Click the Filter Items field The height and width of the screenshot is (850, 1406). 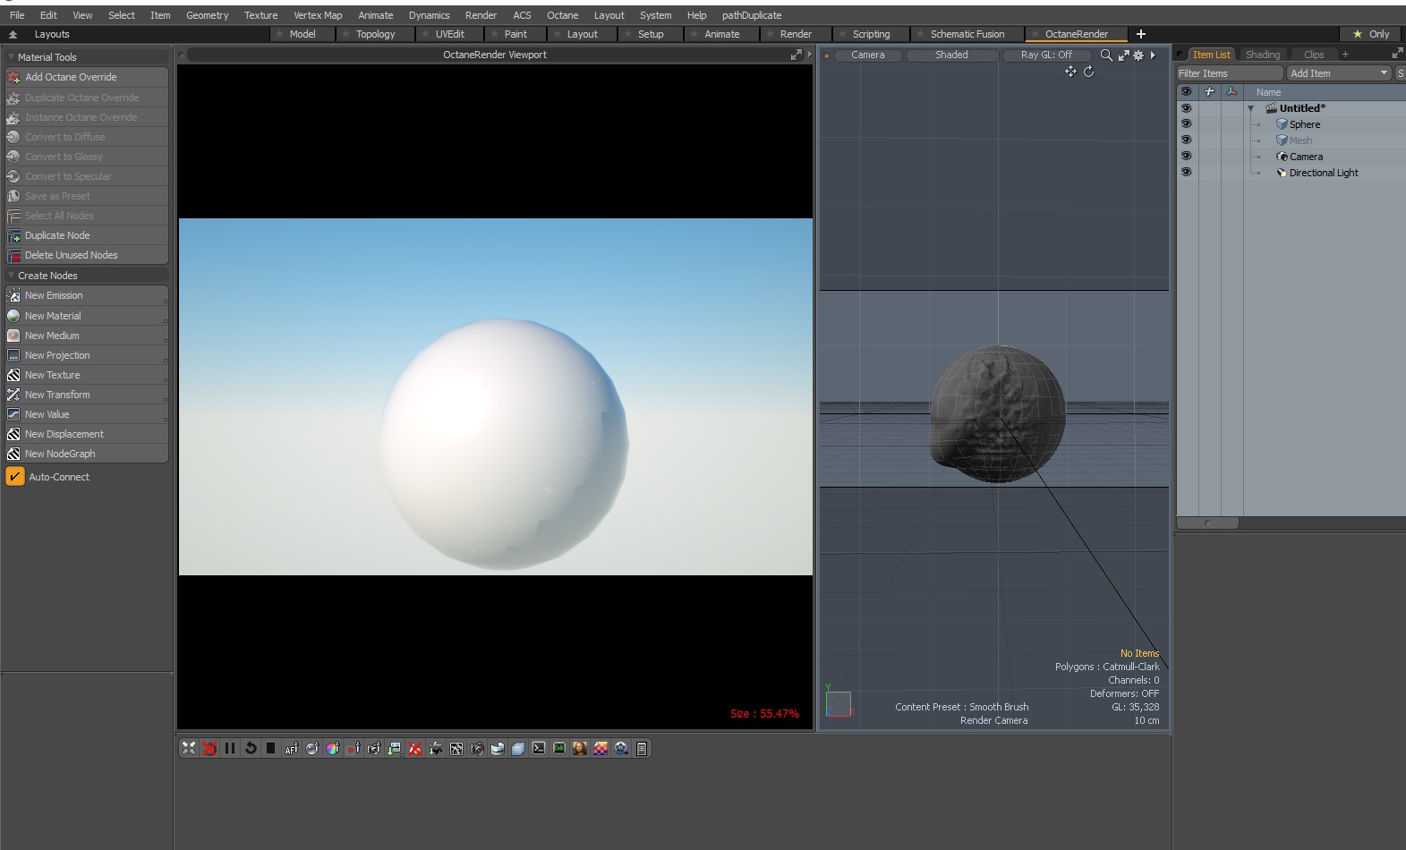pos(1229,73)
